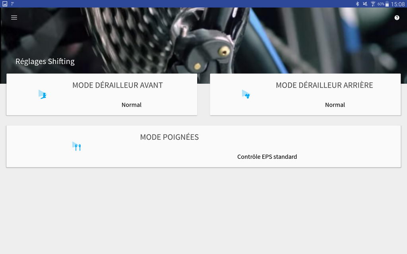Viewport: 407px width, 254px height.
Task: Click the Réglages Shifting header title
Action: click(x=45, y=62)
